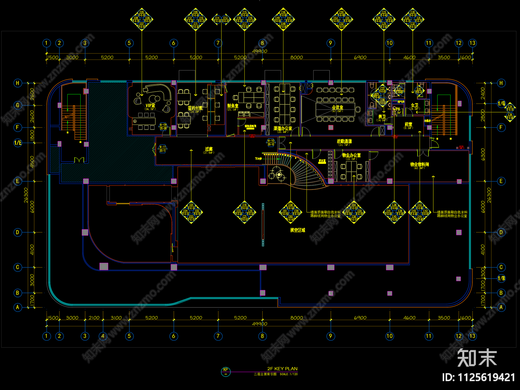
Task: Click the 过廊 corridor label
Action: point(209,149)
